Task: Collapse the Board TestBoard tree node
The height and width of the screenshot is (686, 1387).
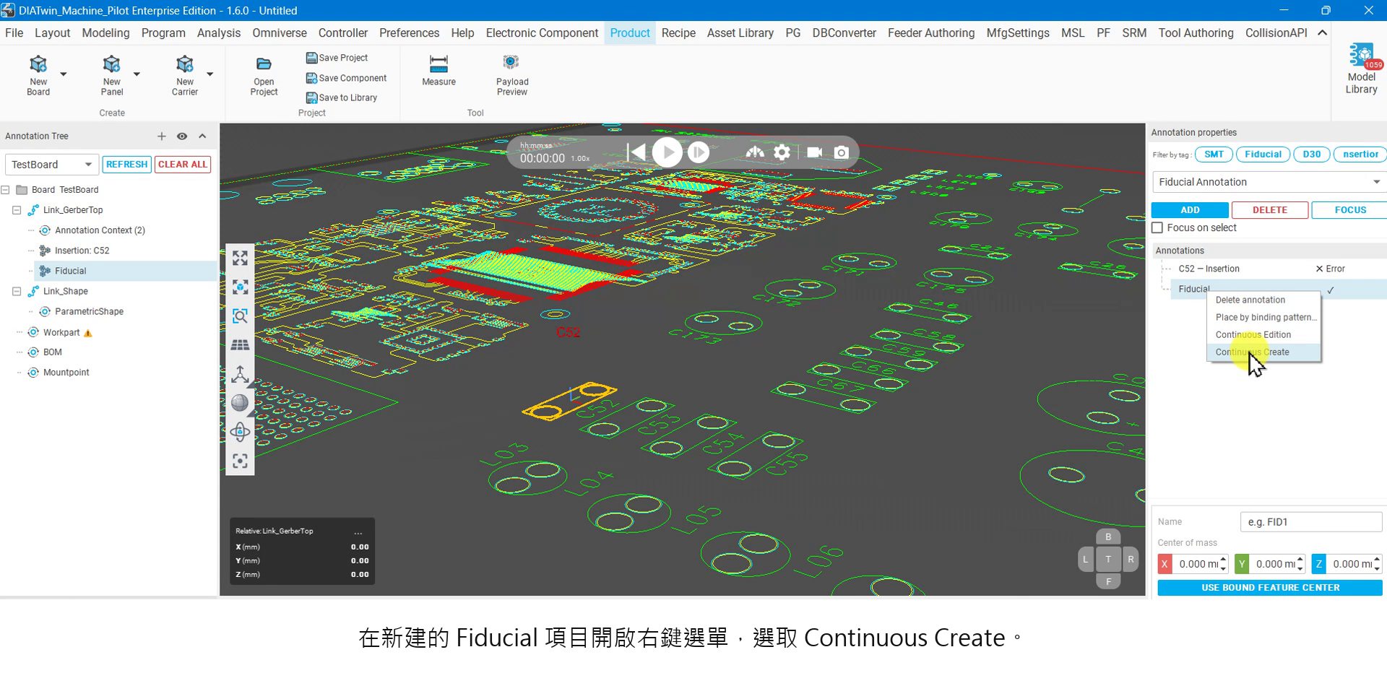Action: 6,190
